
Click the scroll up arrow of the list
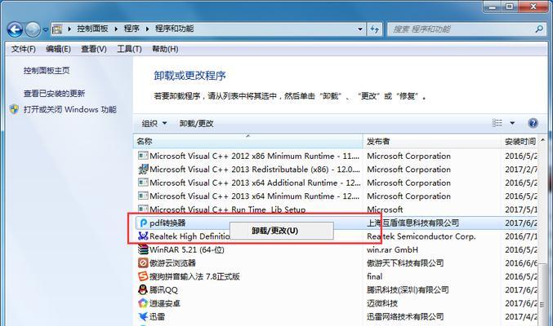coord(542,140)
